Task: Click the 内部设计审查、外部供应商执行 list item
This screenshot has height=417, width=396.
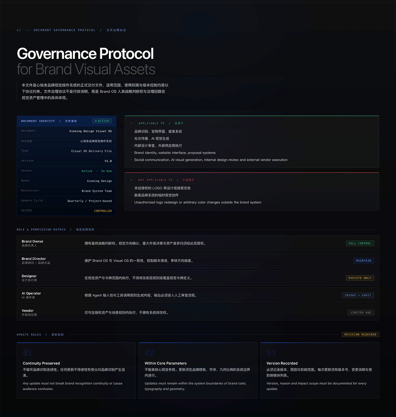Action: (x=158, y=146)
